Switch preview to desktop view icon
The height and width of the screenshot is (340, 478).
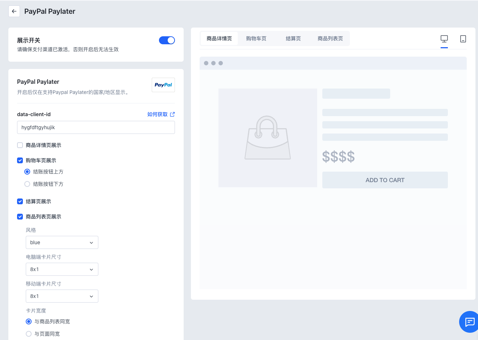(x=444, y=38)
